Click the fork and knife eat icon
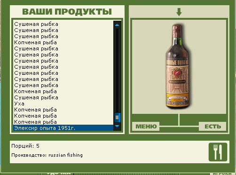Viewport: 236px width, 175px height. click(x=218, y=152)
